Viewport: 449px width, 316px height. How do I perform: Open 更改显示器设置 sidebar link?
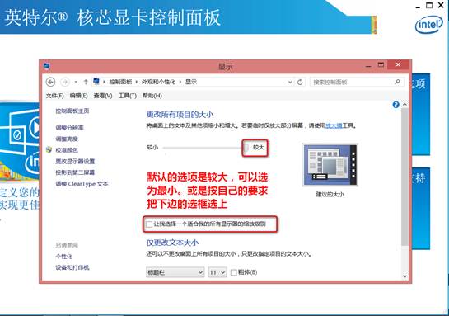(x=75, y=162)
